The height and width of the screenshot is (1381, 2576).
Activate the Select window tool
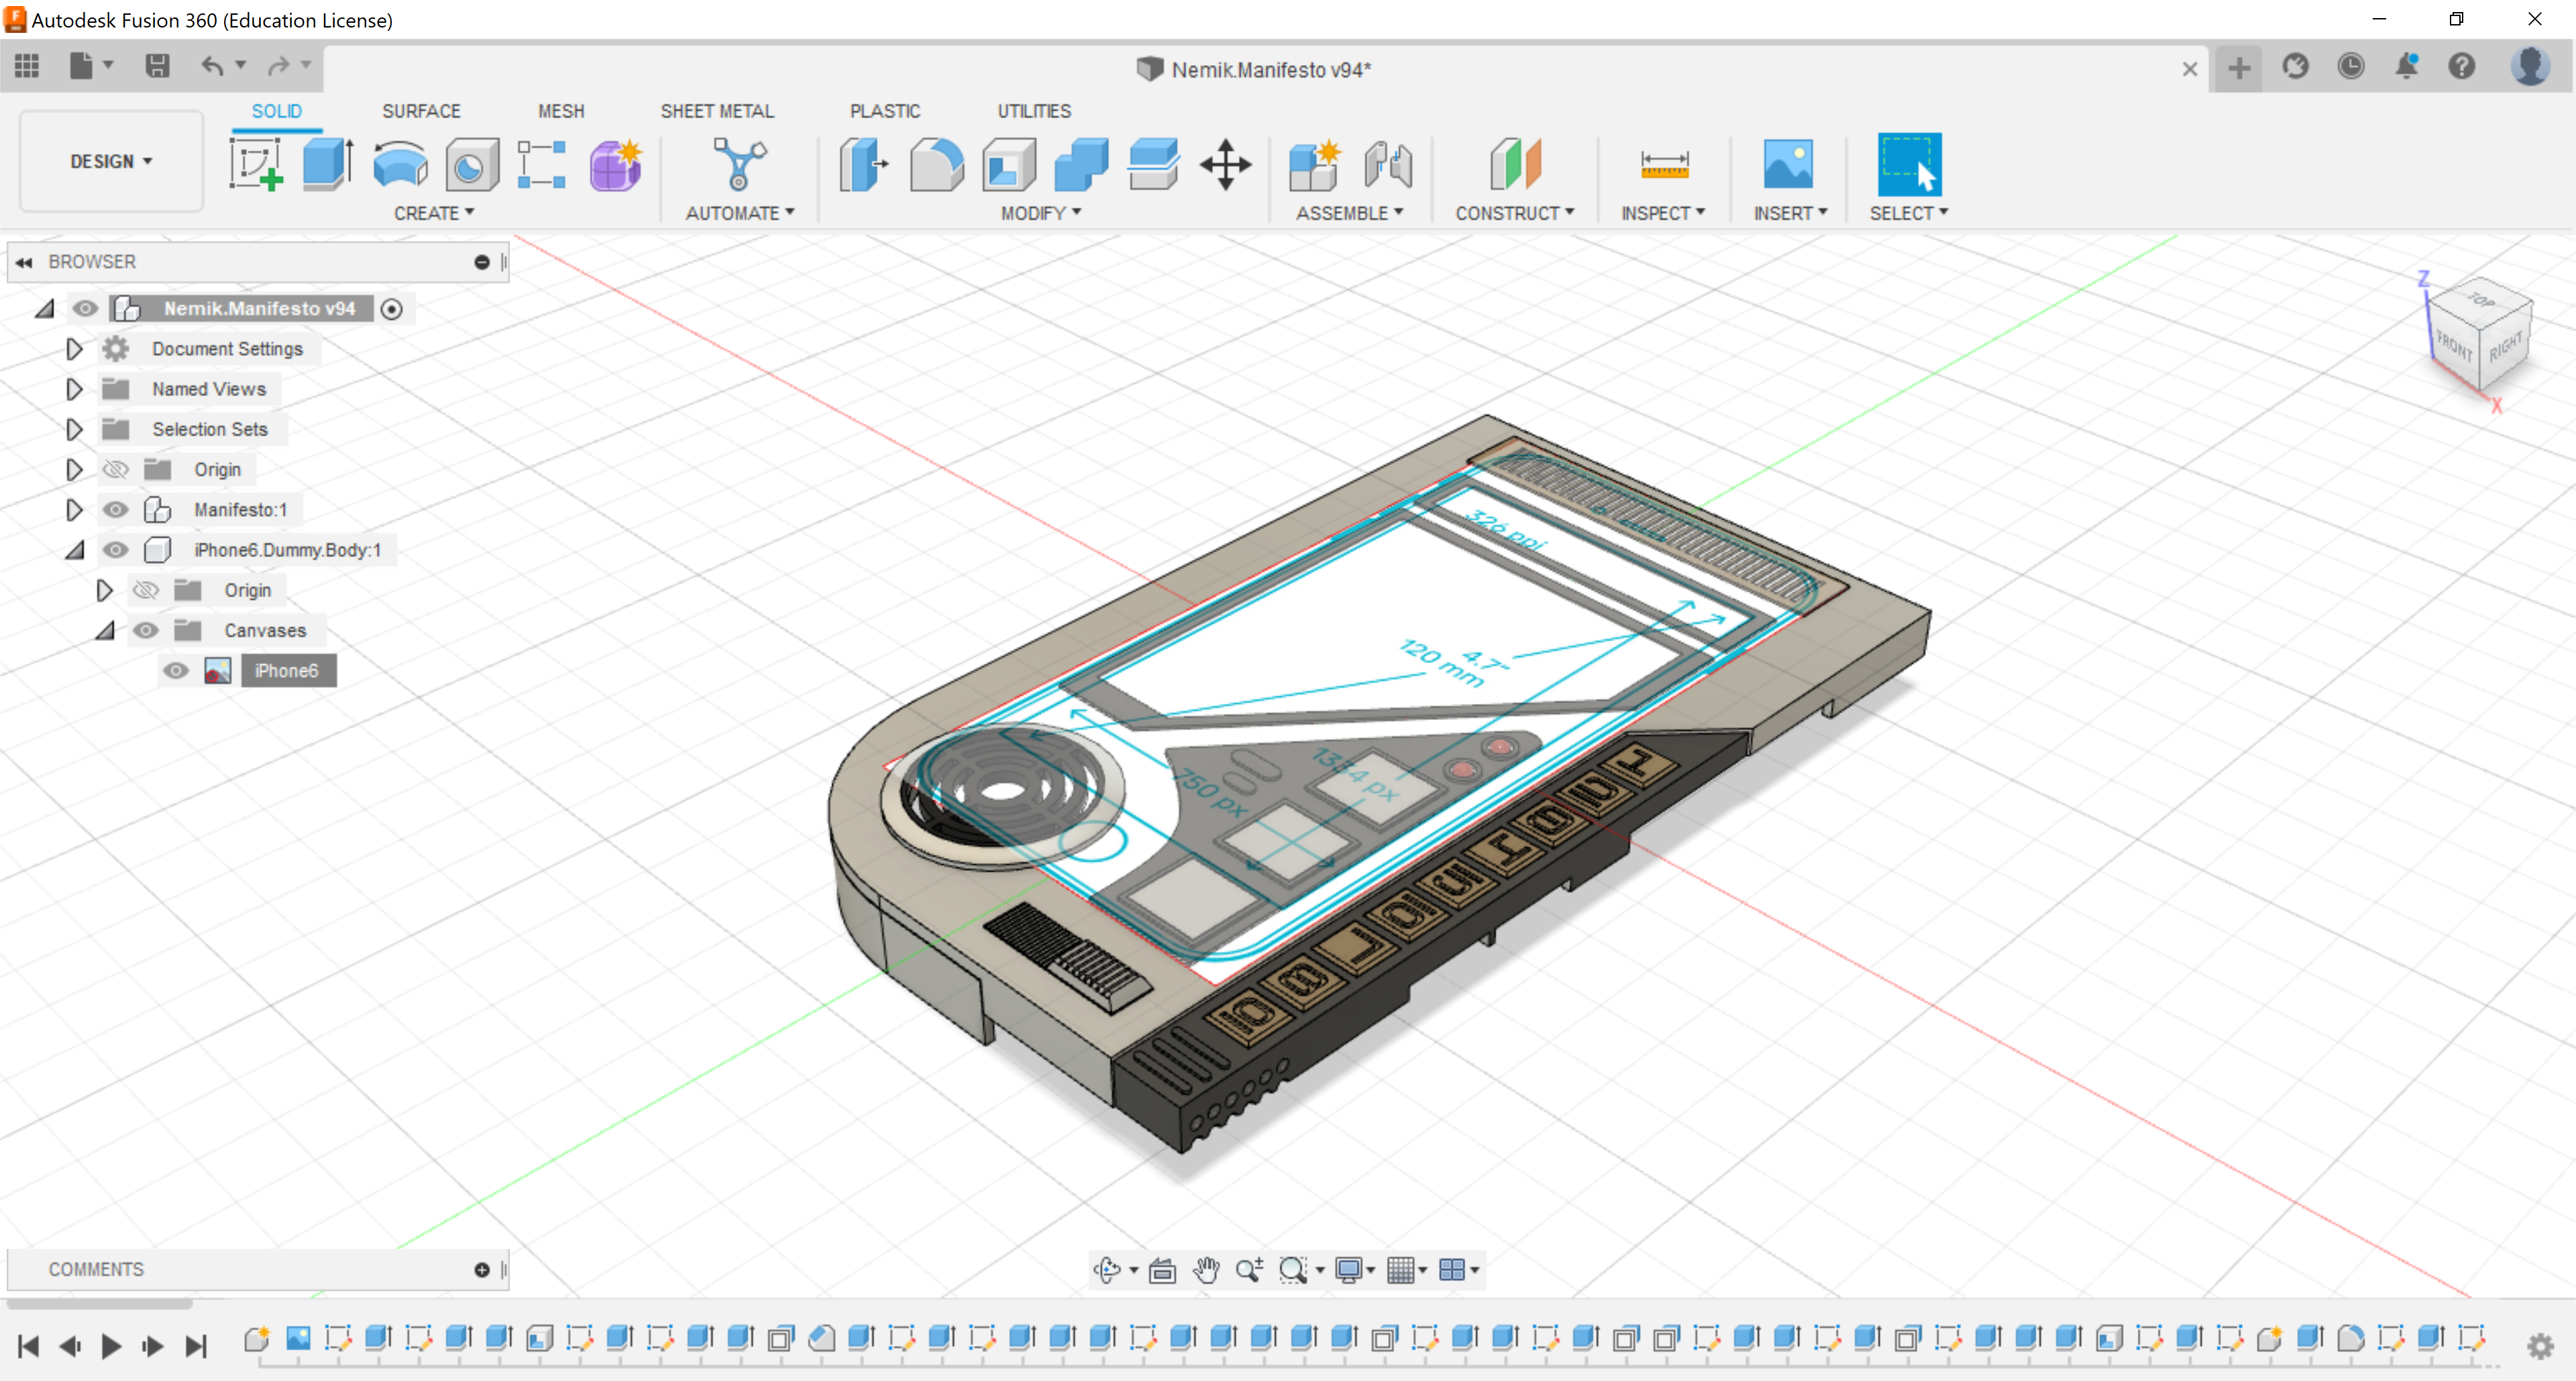point(1909,165)
